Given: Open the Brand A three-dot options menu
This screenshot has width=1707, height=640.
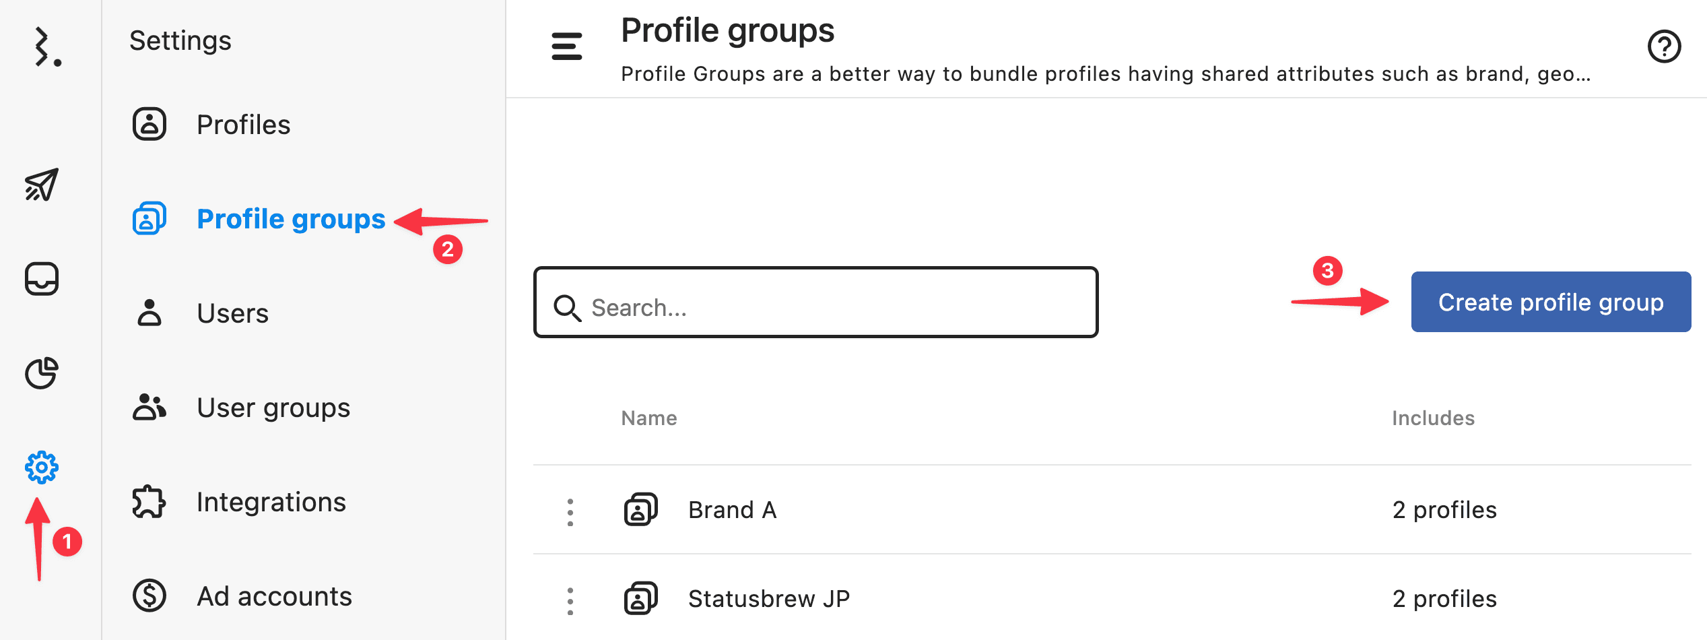Looking at the screenshot, I should 570,512.
